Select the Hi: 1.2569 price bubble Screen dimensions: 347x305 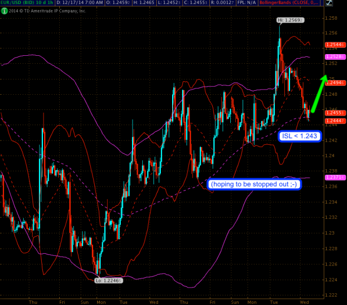(x=291, y=20)
